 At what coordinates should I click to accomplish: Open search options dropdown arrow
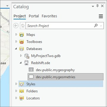click(x=101, y=26)
